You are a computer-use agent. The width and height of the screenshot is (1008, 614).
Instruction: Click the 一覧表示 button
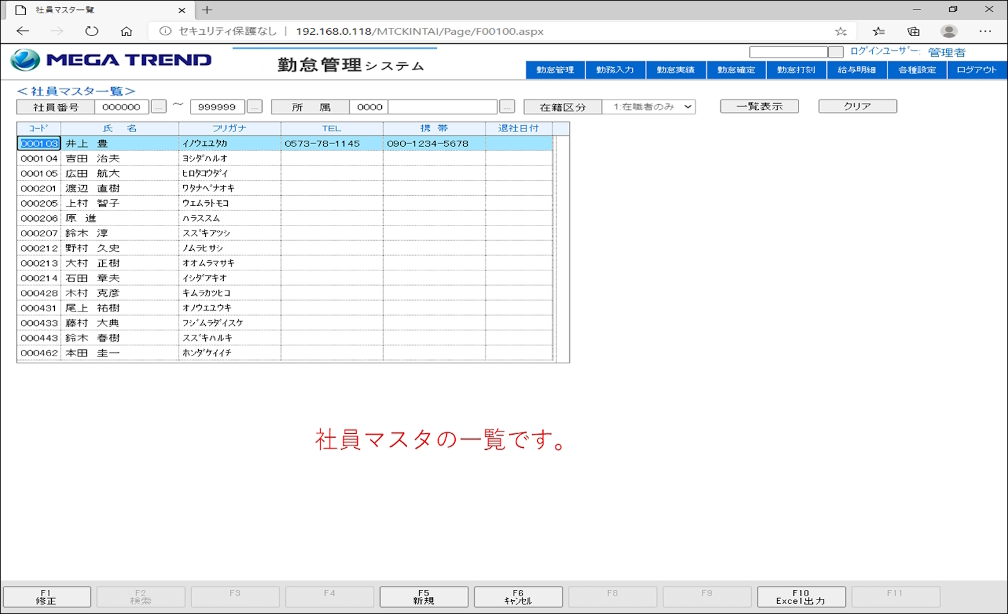point(759,106)
